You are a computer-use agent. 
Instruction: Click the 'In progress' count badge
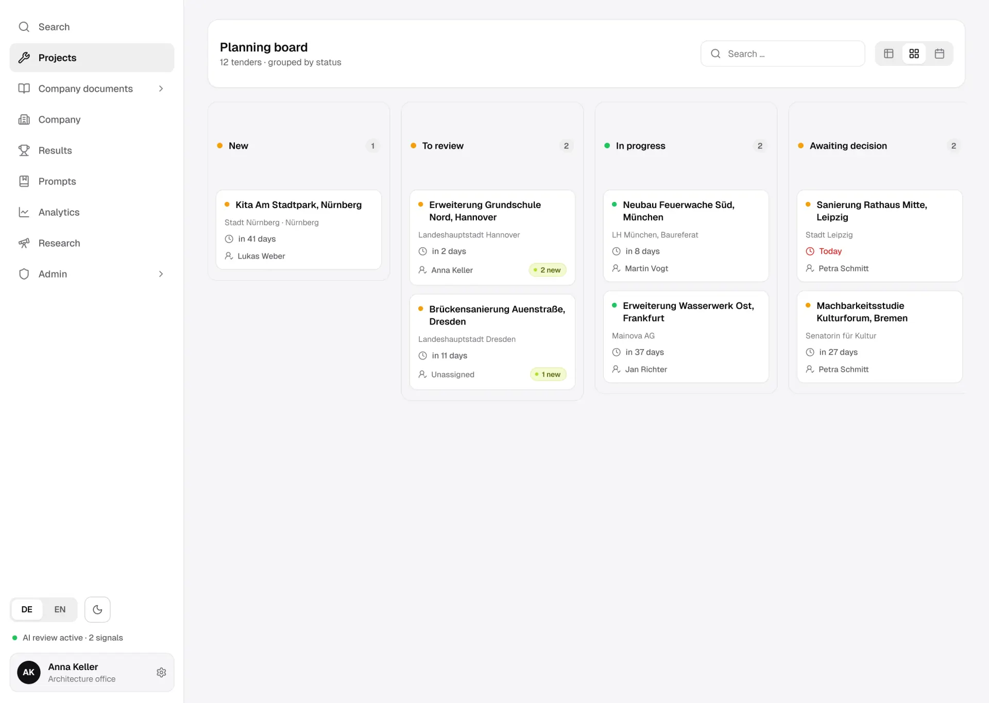point(760,146)
